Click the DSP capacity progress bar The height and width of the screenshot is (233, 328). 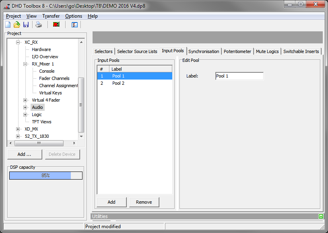45,175
